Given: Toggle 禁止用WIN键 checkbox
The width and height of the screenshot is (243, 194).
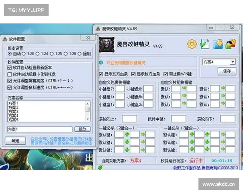Looking at the screenshot, I should pyautogui.click(x=166, y=74).
